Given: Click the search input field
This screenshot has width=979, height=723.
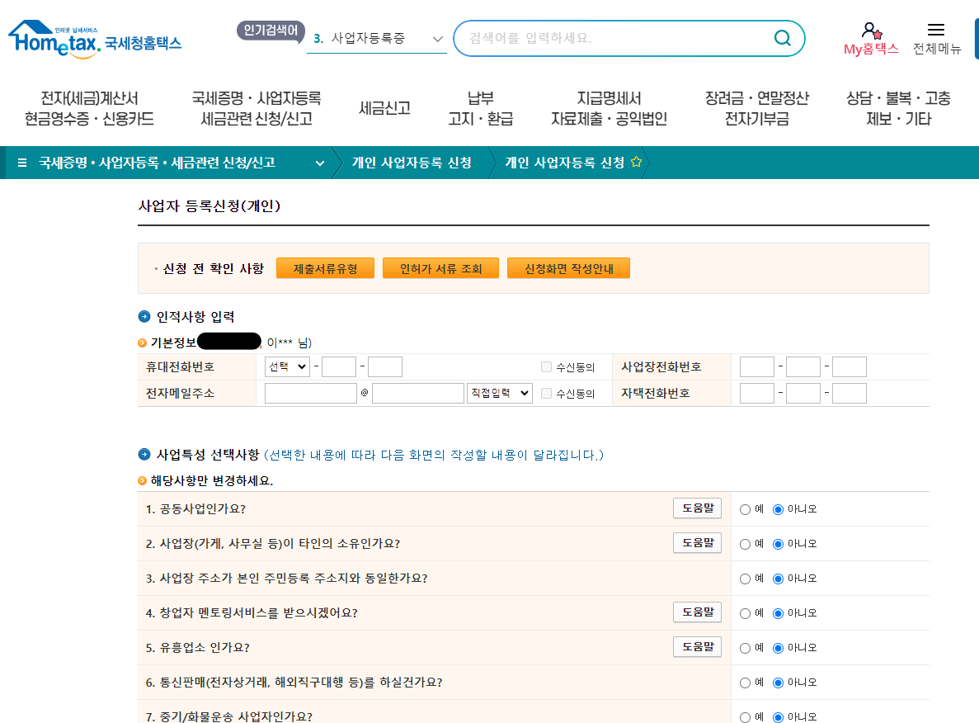Looking at the screenshot, I should point(610,38).
